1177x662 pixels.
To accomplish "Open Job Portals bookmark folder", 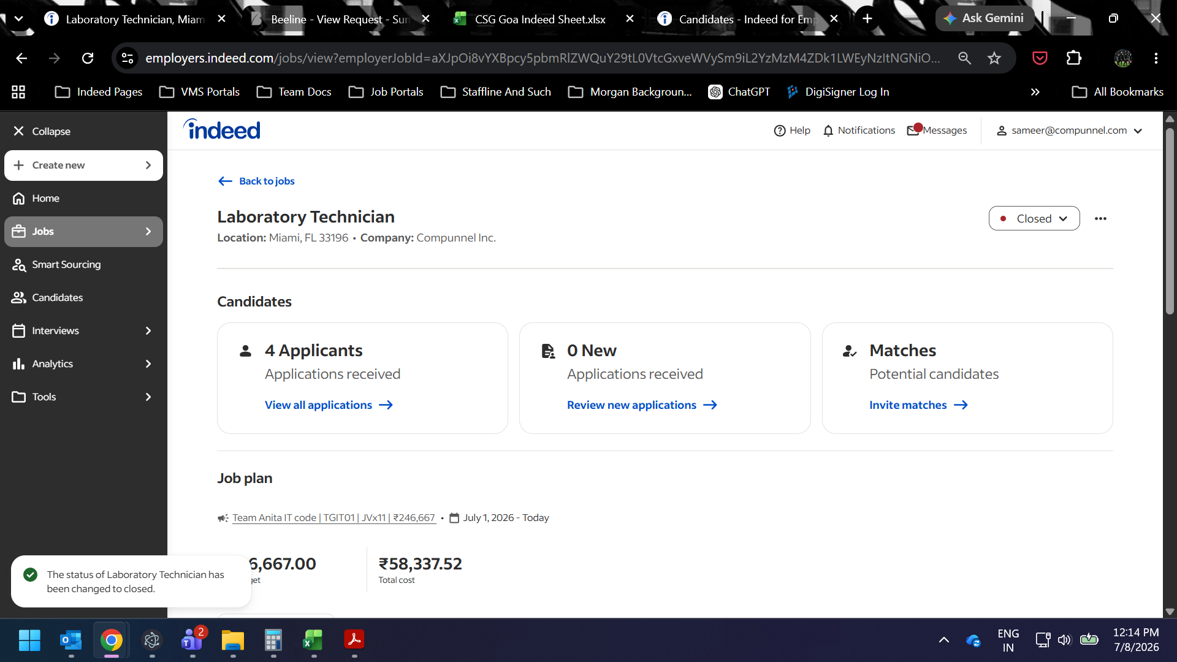I will pyautogui.click(x=386, y=92).
